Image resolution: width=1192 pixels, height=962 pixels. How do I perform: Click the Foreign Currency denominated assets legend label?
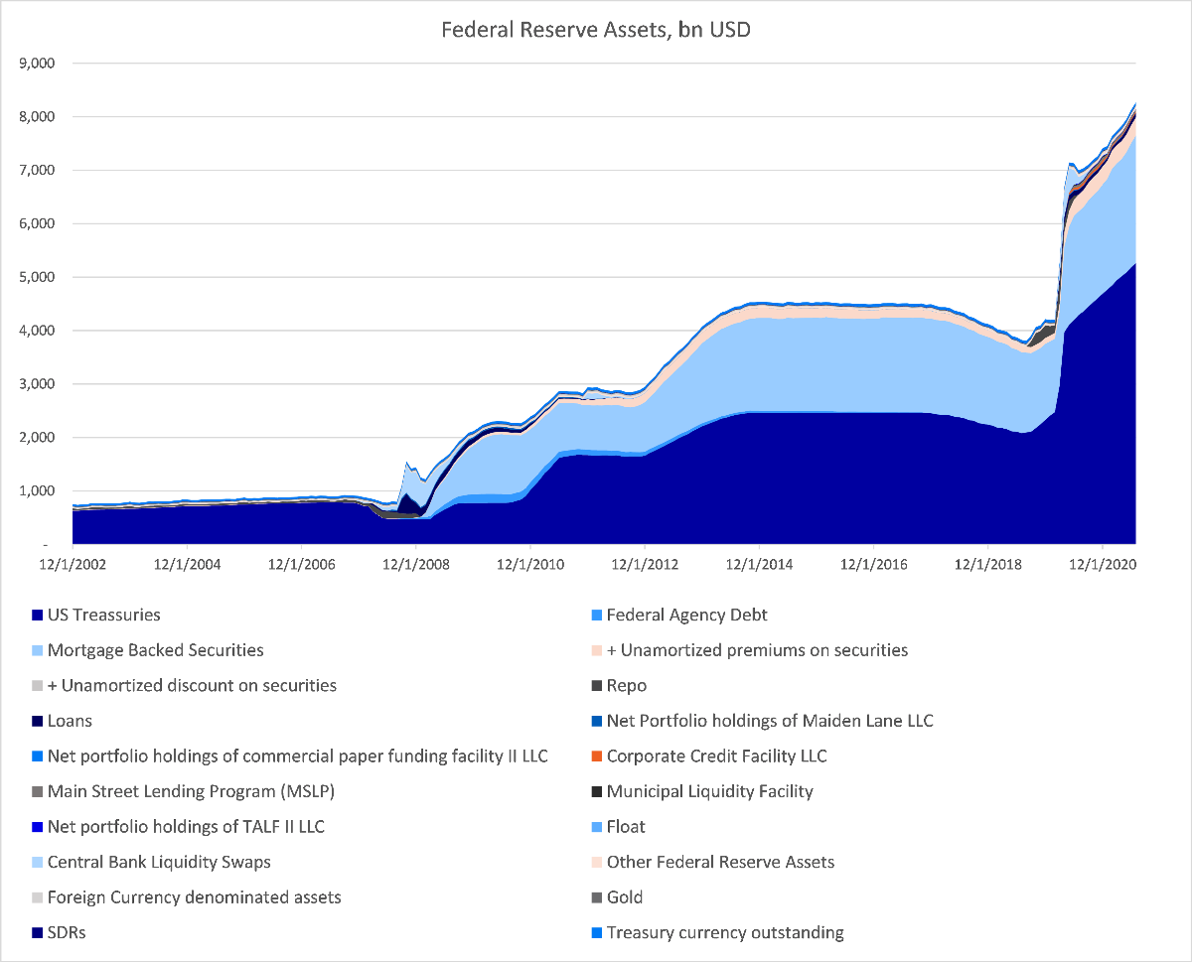(194, 897)
